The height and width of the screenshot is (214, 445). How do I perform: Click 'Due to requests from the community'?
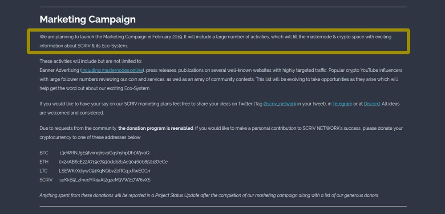(x=78, y=128)
